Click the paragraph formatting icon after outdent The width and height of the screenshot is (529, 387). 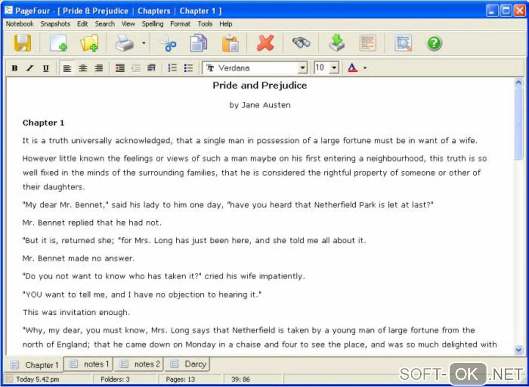click(151, 68)
